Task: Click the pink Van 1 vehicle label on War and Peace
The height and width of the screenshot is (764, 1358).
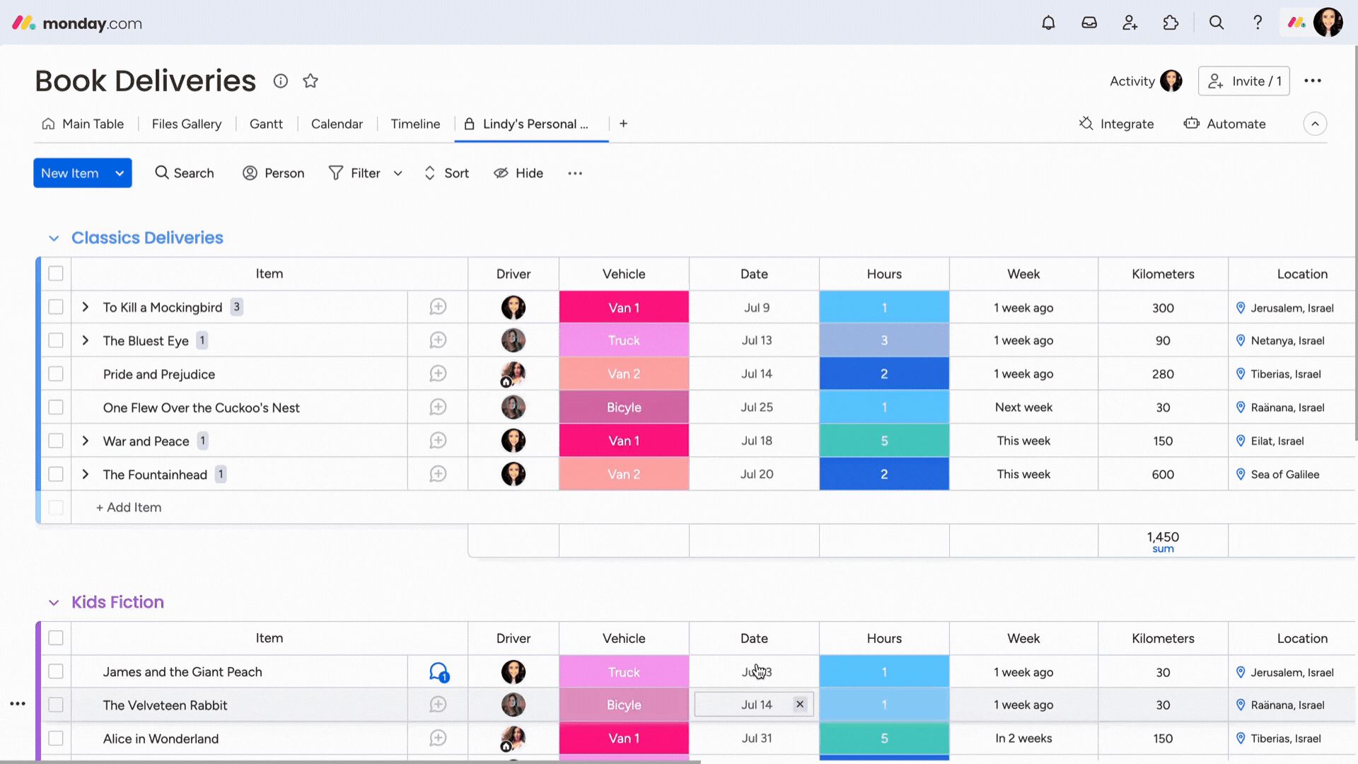Action: (x=623, y=440)
